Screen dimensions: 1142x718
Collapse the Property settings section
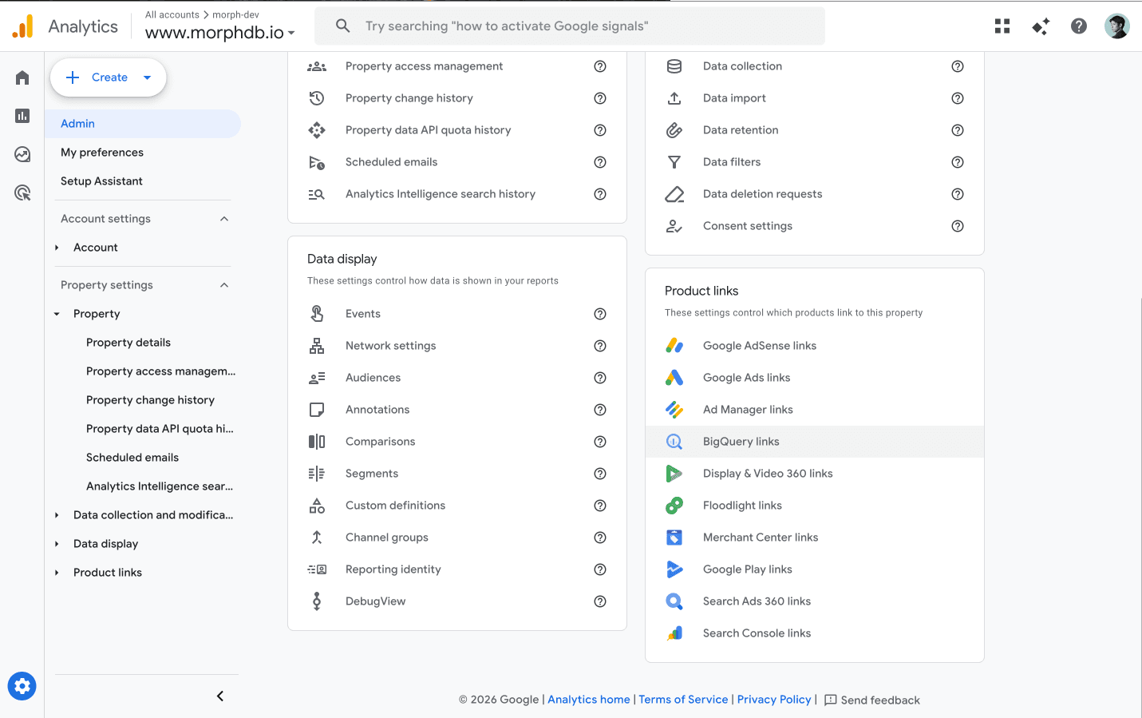pyautogui.click(x=224, y=285)
